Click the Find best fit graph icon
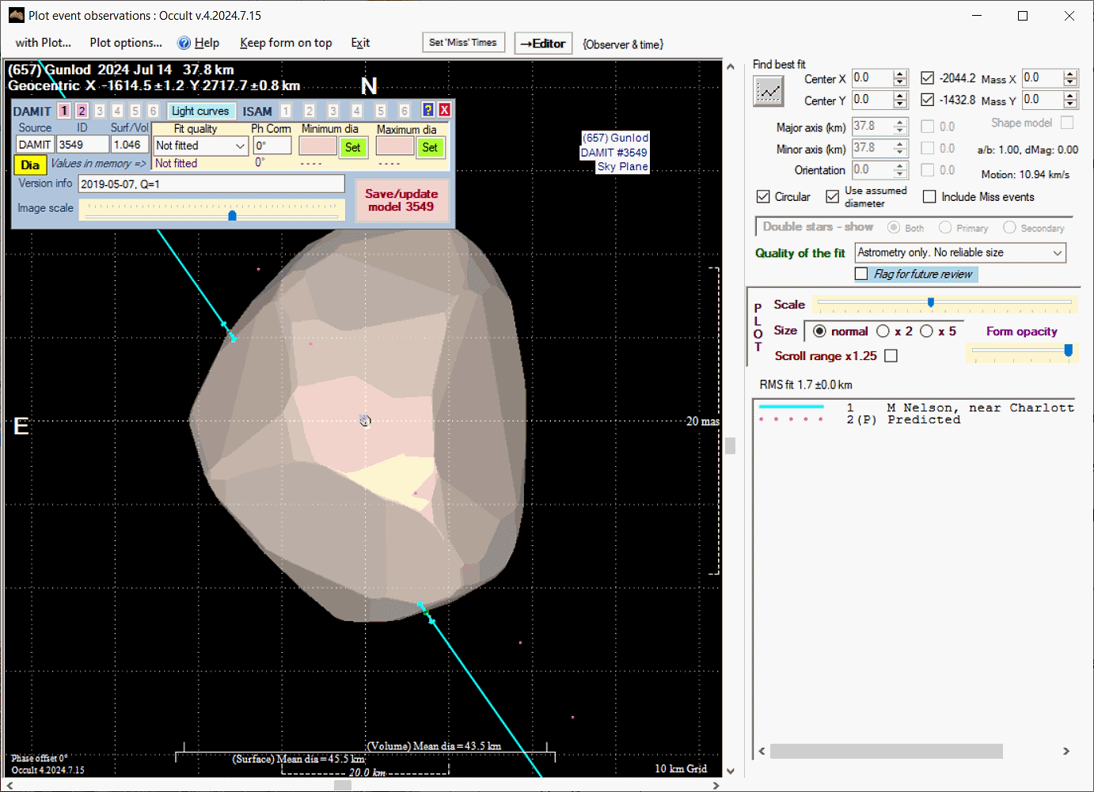 (768, 92)
